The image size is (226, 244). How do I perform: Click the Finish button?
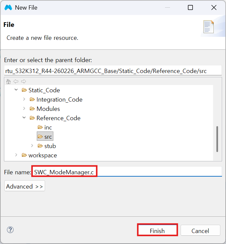(x=157, y=230)
